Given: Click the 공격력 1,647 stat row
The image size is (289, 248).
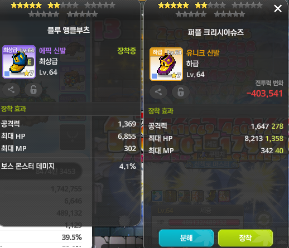Looking at the screenshot, I should pos(216,127).
